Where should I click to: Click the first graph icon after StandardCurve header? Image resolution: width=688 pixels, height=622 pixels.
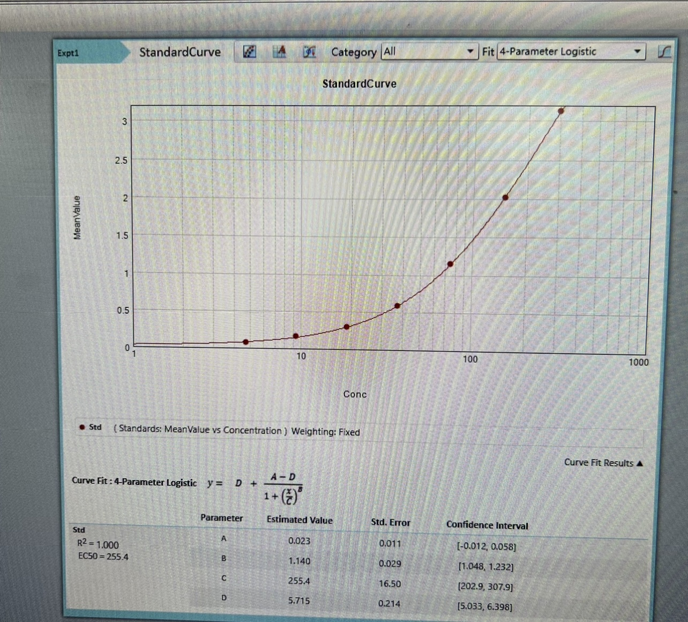point(250,51)
